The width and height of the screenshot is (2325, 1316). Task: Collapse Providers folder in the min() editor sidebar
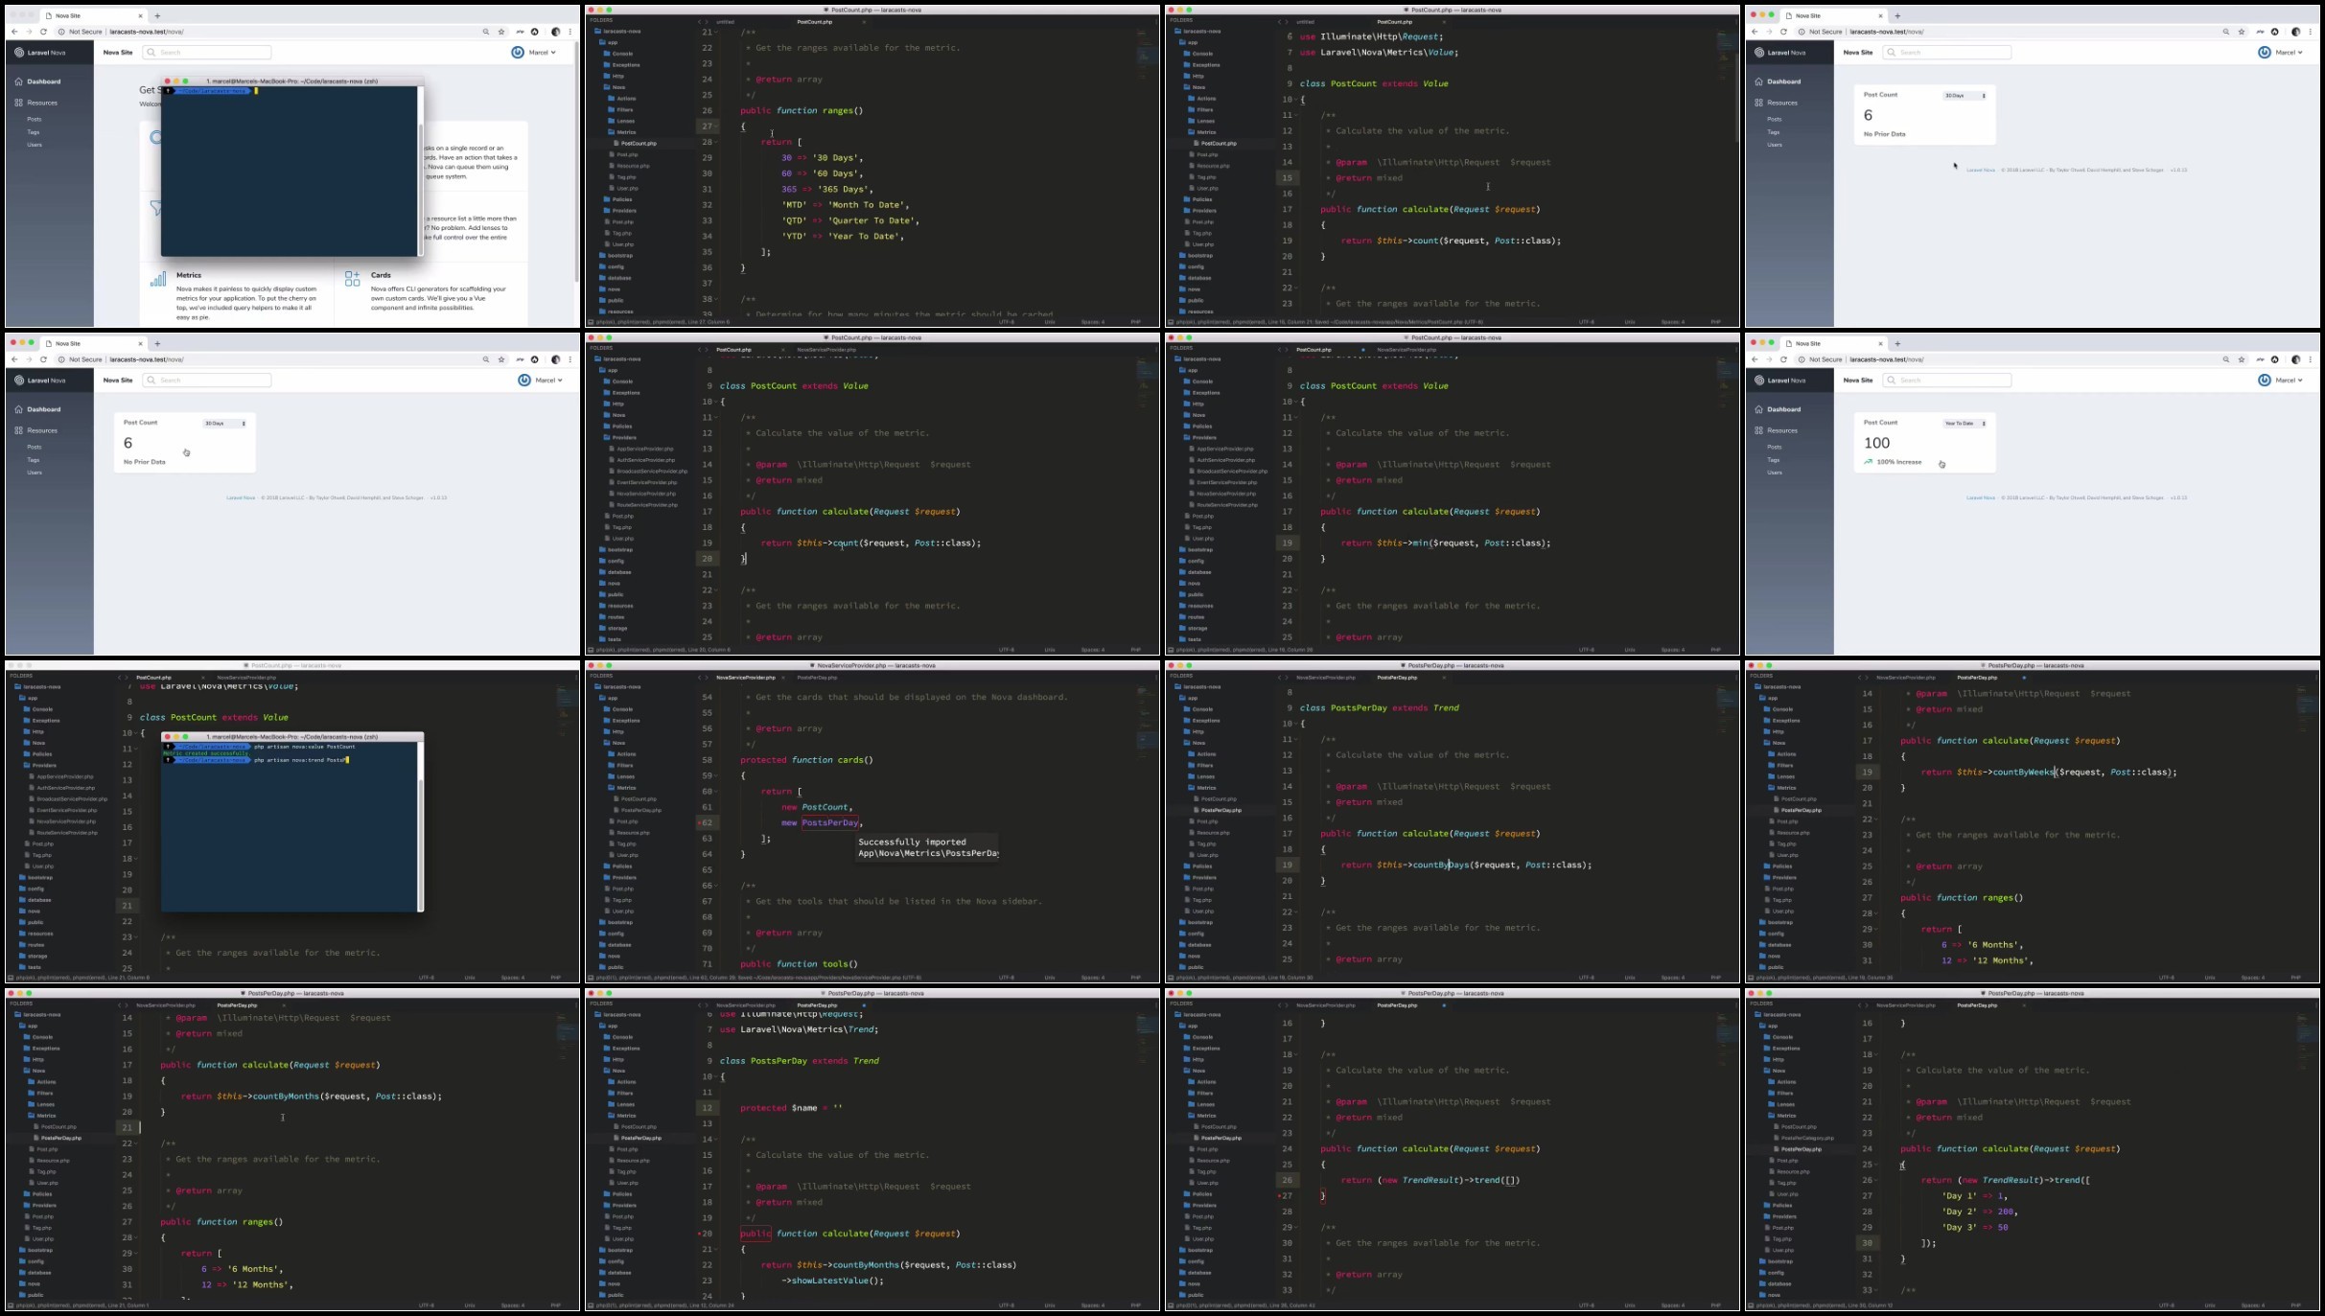coord(1199,437)
